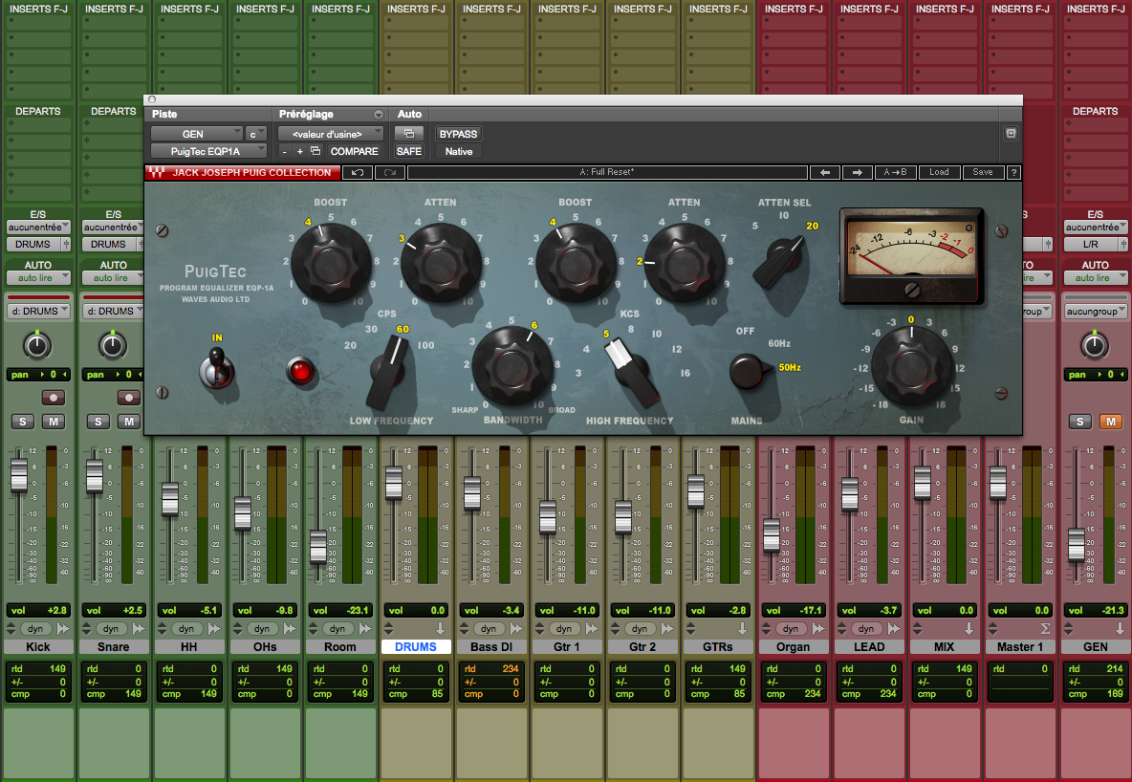Click the Waves Load button
Screen dimensions: 1132x782
click(939, 173)
